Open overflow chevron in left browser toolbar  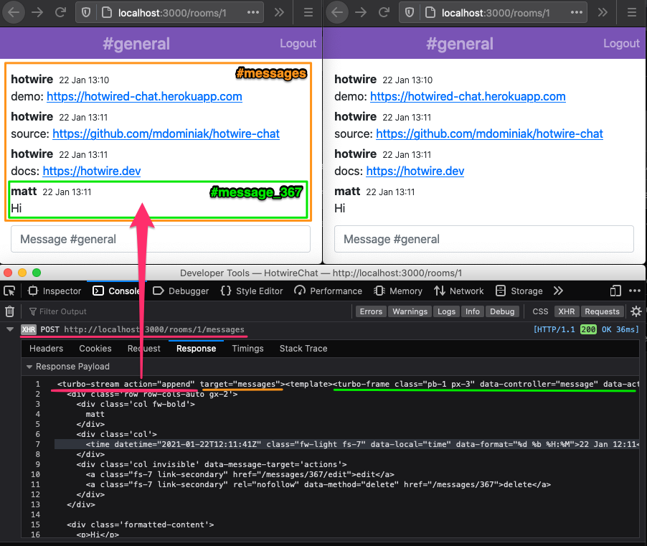[x=279, y=12]
